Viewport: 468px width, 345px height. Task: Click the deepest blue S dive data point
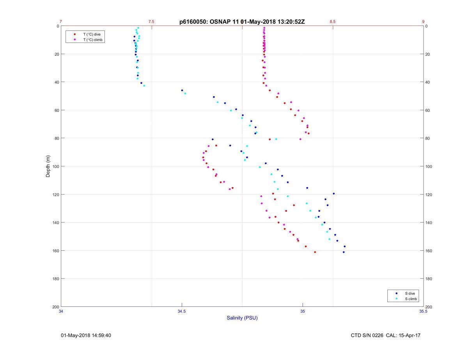point(344,252)
